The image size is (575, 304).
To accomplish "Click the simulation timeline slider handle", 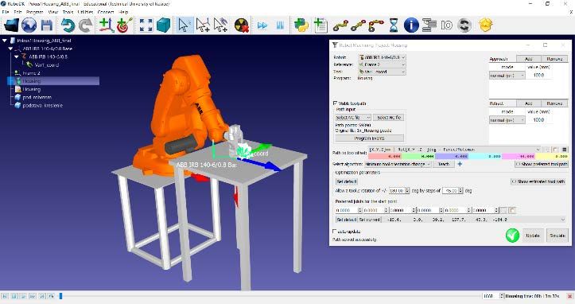I will click(x=61, y=296).
